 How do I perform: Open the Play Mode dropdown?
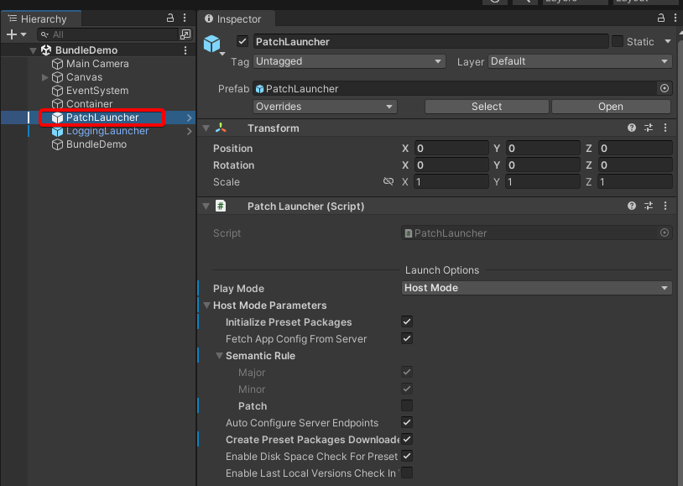tap(537, 288)
